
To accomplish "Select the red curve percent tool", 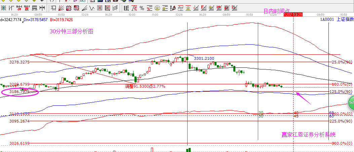I will pos(134,8).
